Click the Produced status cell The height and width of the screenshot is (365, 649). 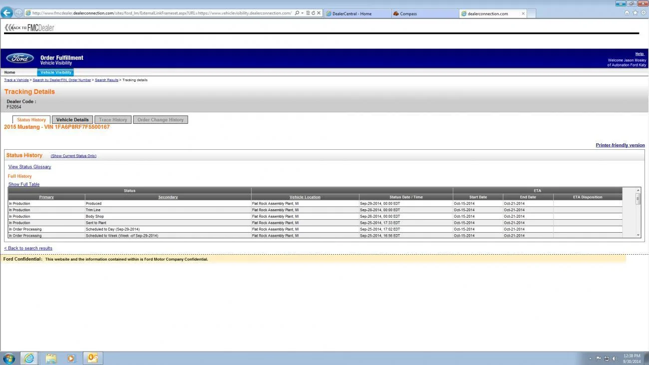tap(168, 204)
